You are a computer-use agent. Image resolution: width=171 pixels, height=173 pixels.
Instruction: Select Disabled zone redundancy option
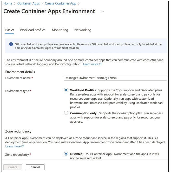pos(66,154)
